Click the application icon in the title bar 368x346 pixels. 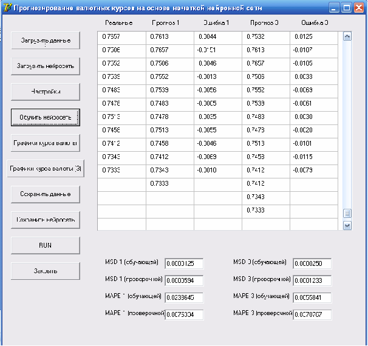pyautogui.click(x=7, y=8)
